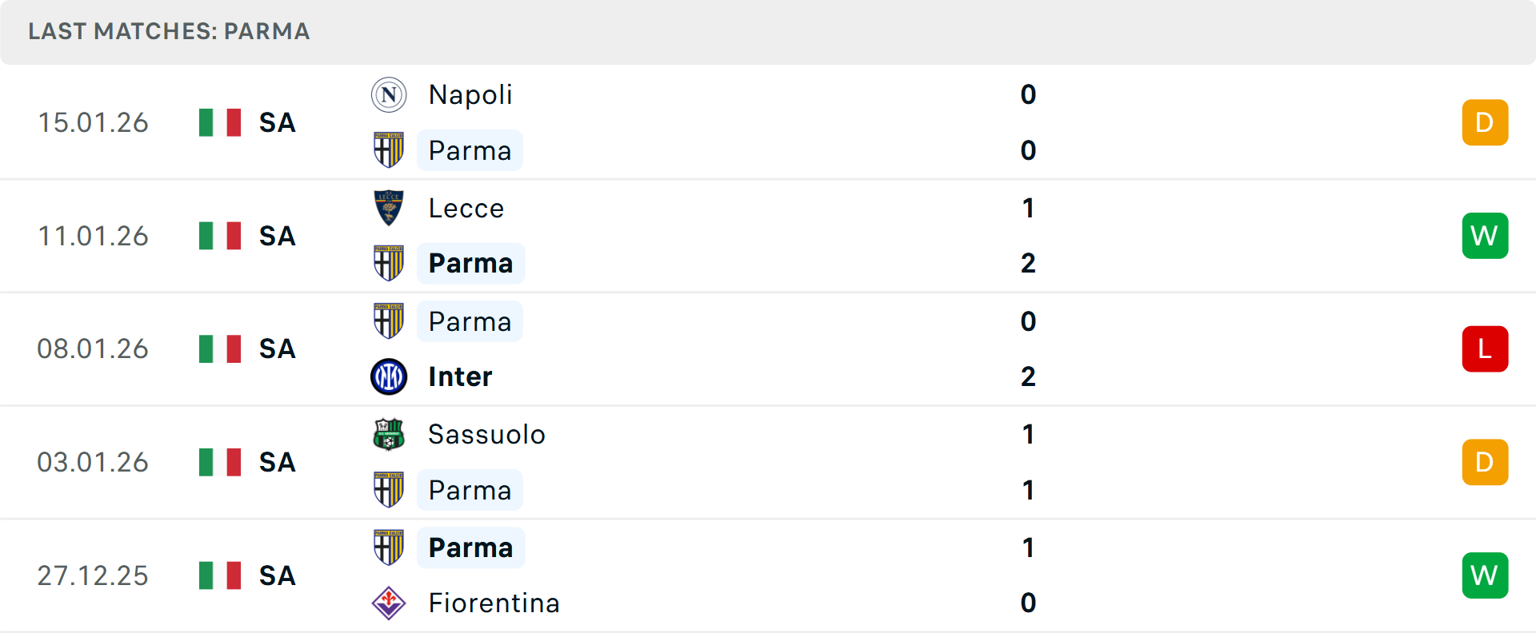Open the Napoli team link
This screenshot has height=633, width=1536.
(x=470, y=95)
